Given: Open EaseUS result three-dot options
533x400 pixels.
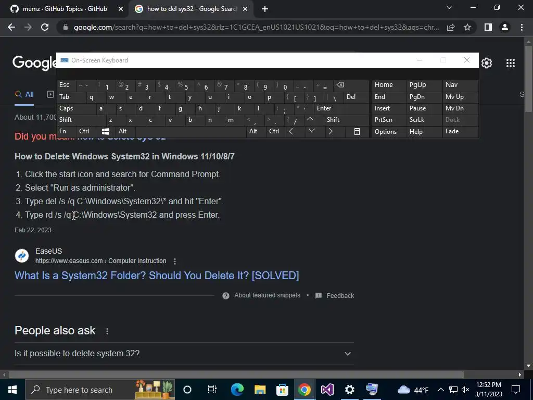Looking at the screenshot, I should pos(175,261).
